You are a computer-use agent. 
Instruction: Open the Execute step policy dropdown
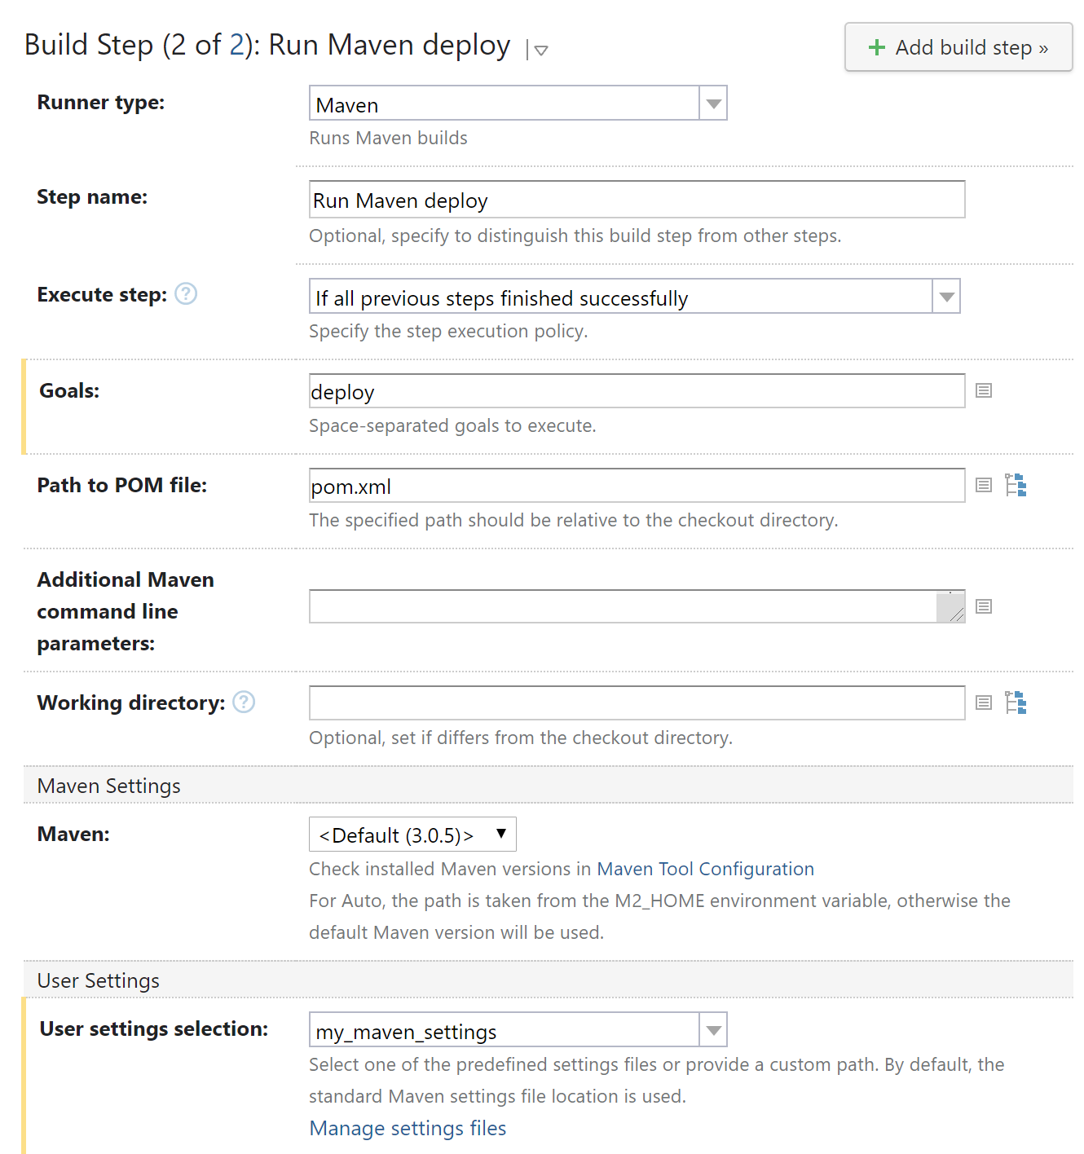click(x=635, y=297)
